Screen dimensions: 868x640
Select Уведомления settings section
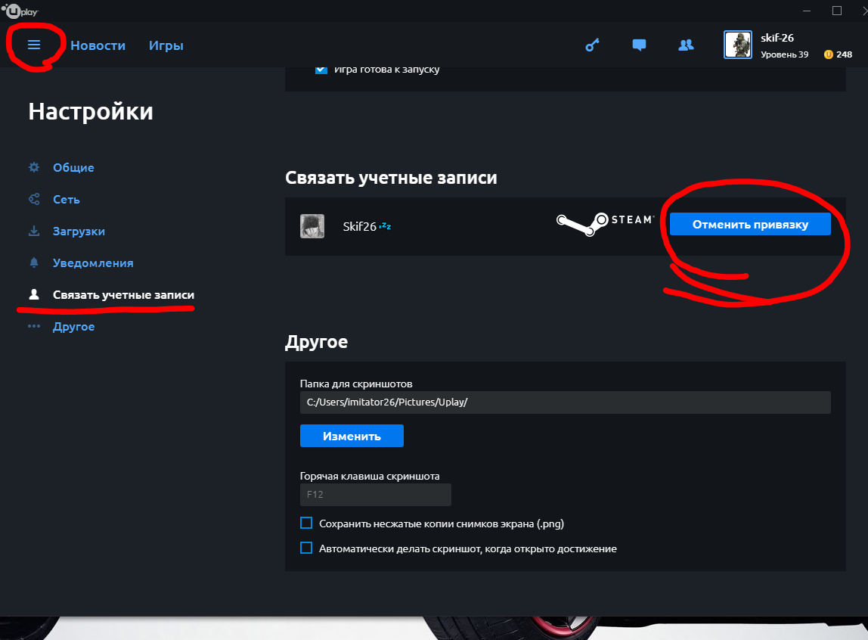(x=93, y=263)
